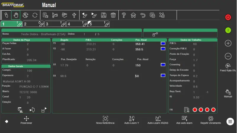The image size is (237, 133).
Task: Click the punch selection icon under Estação
Action: click(32, 110)
